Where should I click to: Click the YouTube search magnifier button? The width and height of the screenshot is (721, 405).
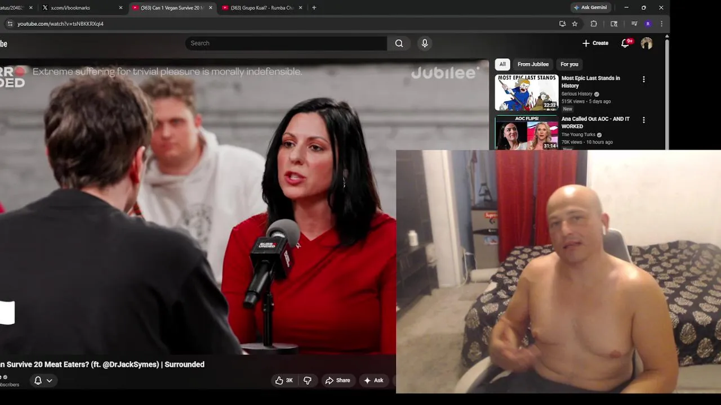(x=399, y=43)
